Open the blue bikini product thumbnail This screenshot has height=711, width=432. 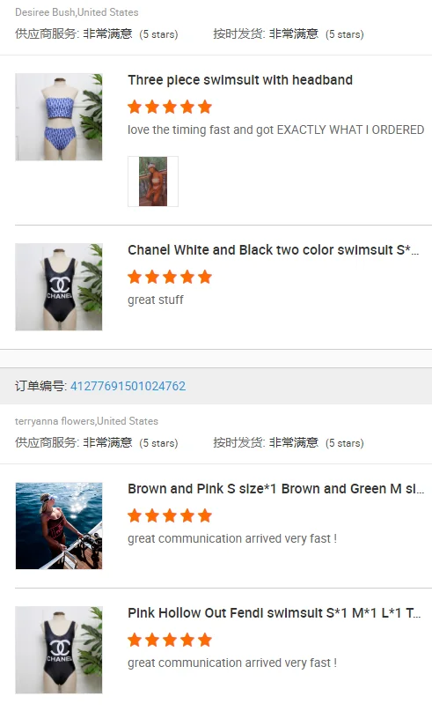(59, 117)
